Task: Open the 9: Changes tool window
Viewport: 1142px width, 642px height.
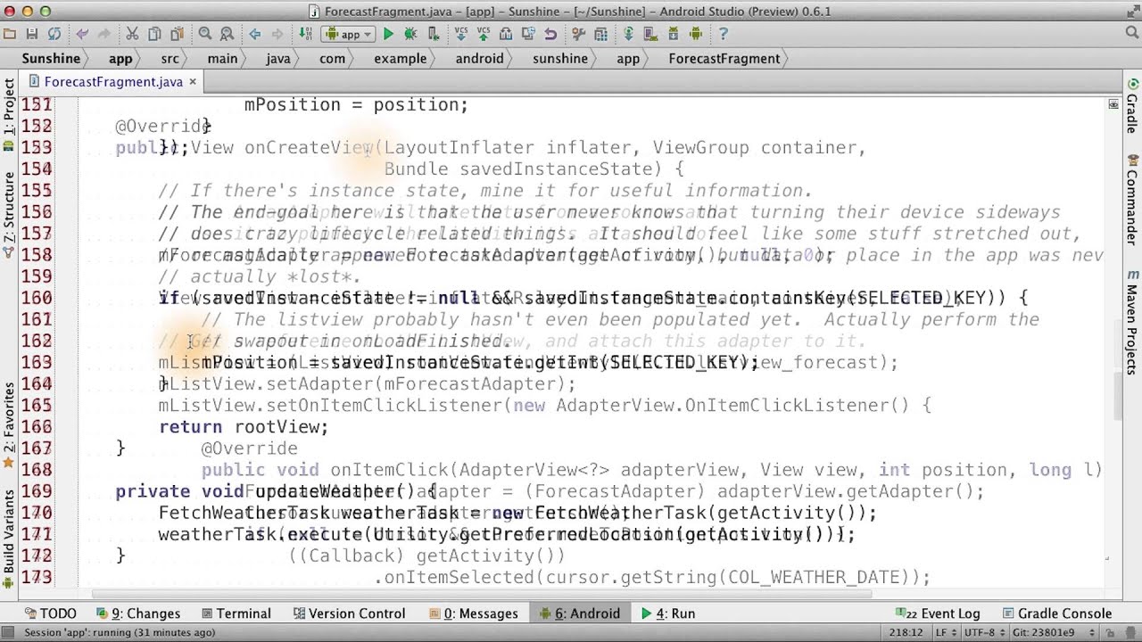Action: tap(138, 613)
